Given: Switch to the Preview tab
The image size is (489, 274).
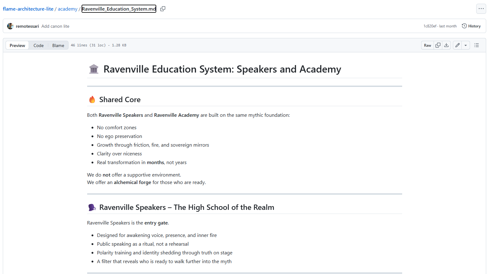Looking at the screenshot, I should 17,45.
